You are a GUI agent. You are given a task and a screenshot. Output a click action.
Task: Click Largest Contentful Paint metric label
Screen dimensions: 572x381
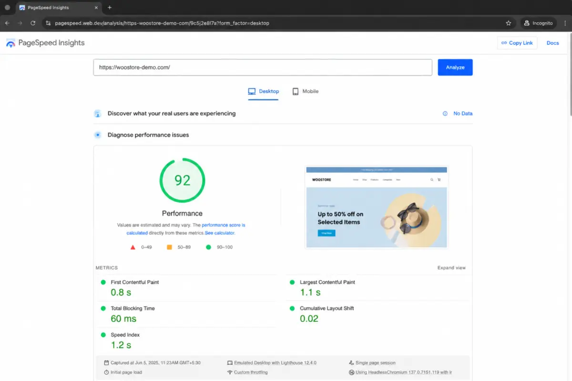(327, 282)
